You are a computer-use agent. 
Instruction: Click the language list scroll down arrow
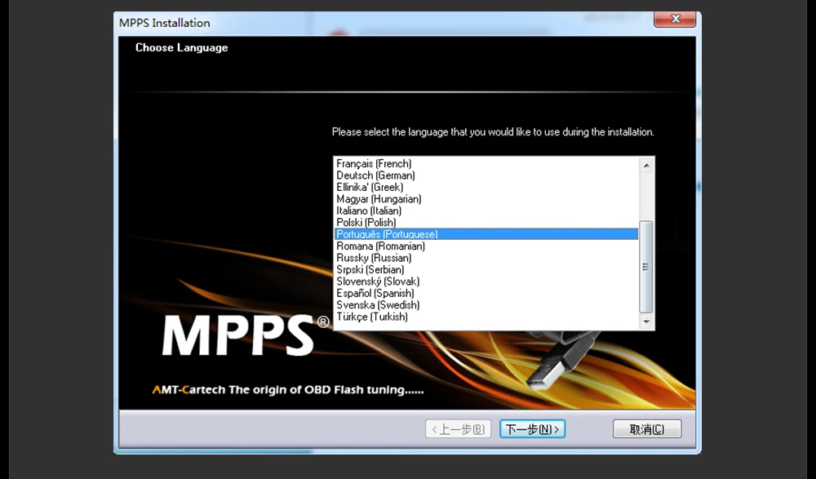(x=645, y=322)
